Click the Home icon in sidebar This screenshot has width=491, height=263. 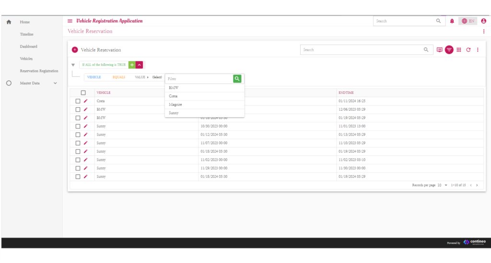[9, 22]
